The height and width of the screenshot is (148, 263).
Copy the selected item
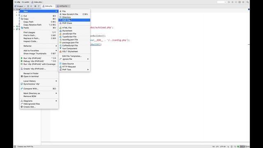coord(39,19)
